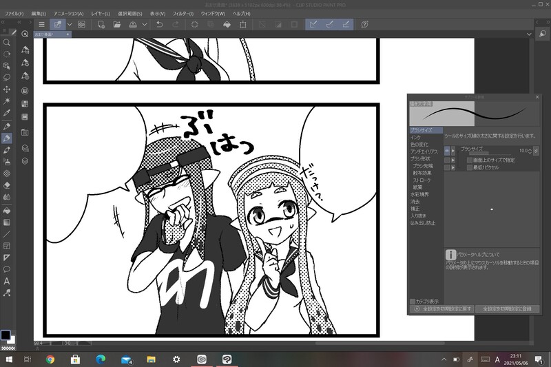Open the command bar hamburger menu
This screenshot has width=551, height=367.
point(41,24)
